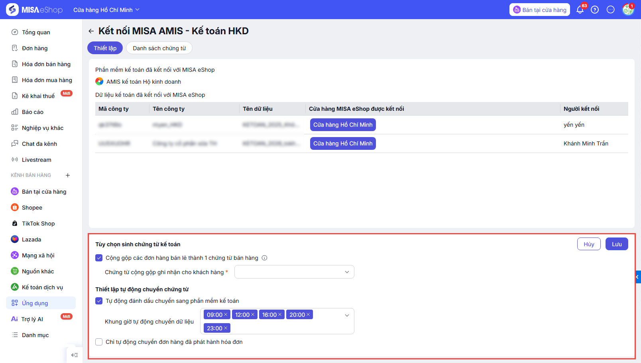
Task: Open the user profile avatar
Action: coord(628,10)
